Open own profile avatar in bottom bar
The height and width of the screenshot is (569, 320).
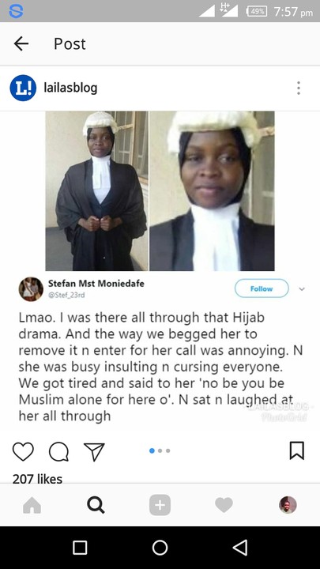click(x=288, y=505)
